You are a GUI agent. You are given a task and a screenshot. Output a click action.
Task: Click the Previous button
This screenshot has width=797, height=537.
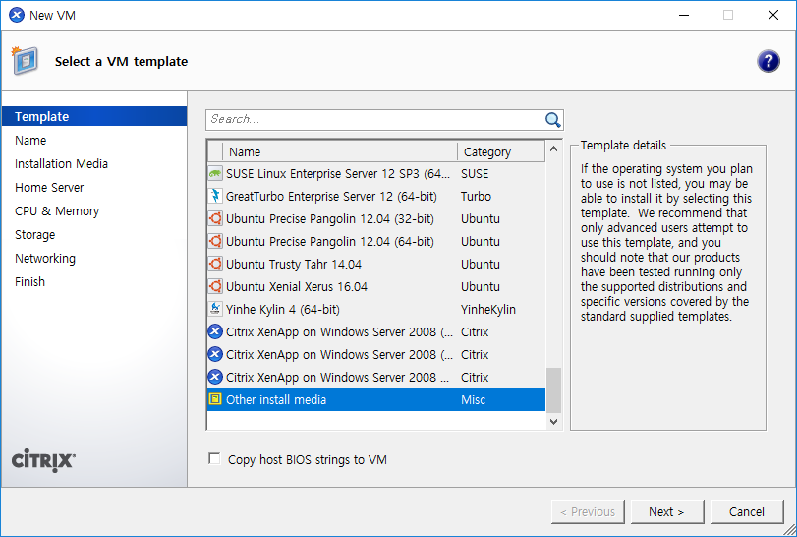pyautogui.click(x=588, y=512)
